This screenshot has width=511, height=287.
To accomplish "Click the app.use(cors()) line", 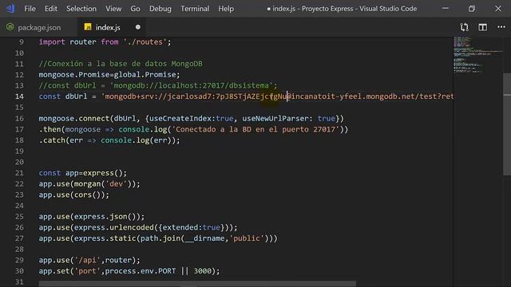I will pyautogui.click(x=74, y=195).
